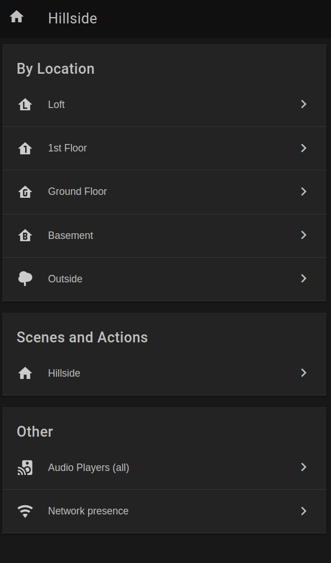Viewport: 331px width, 563px height.
Task: Click the Ground Floor house icon
Action: [25, 191]
